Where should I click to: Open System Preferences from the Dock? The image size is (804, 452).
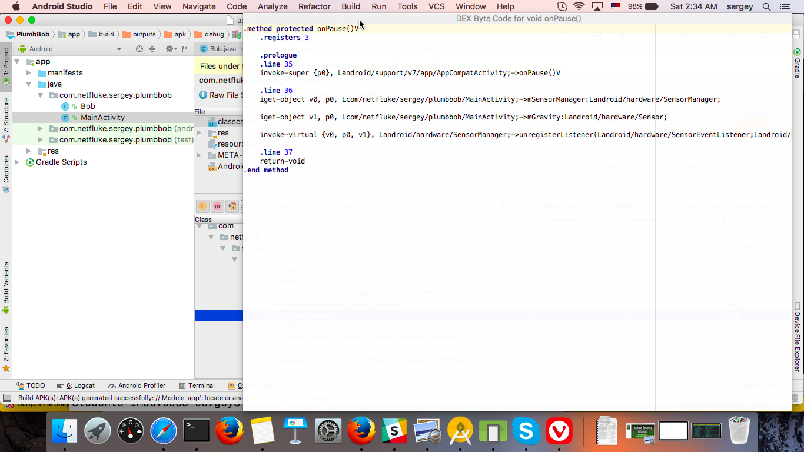click(328, 431)
